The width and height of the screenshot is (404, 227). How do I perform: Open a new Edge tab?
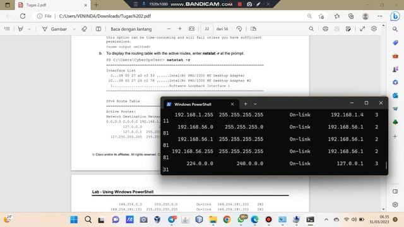[x=96, y=5]
